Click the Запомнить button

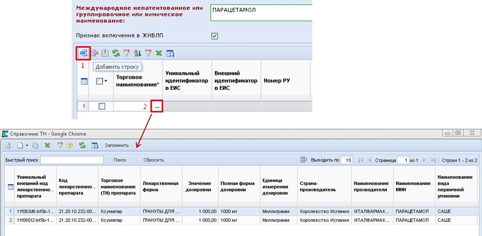pos(117,145)
